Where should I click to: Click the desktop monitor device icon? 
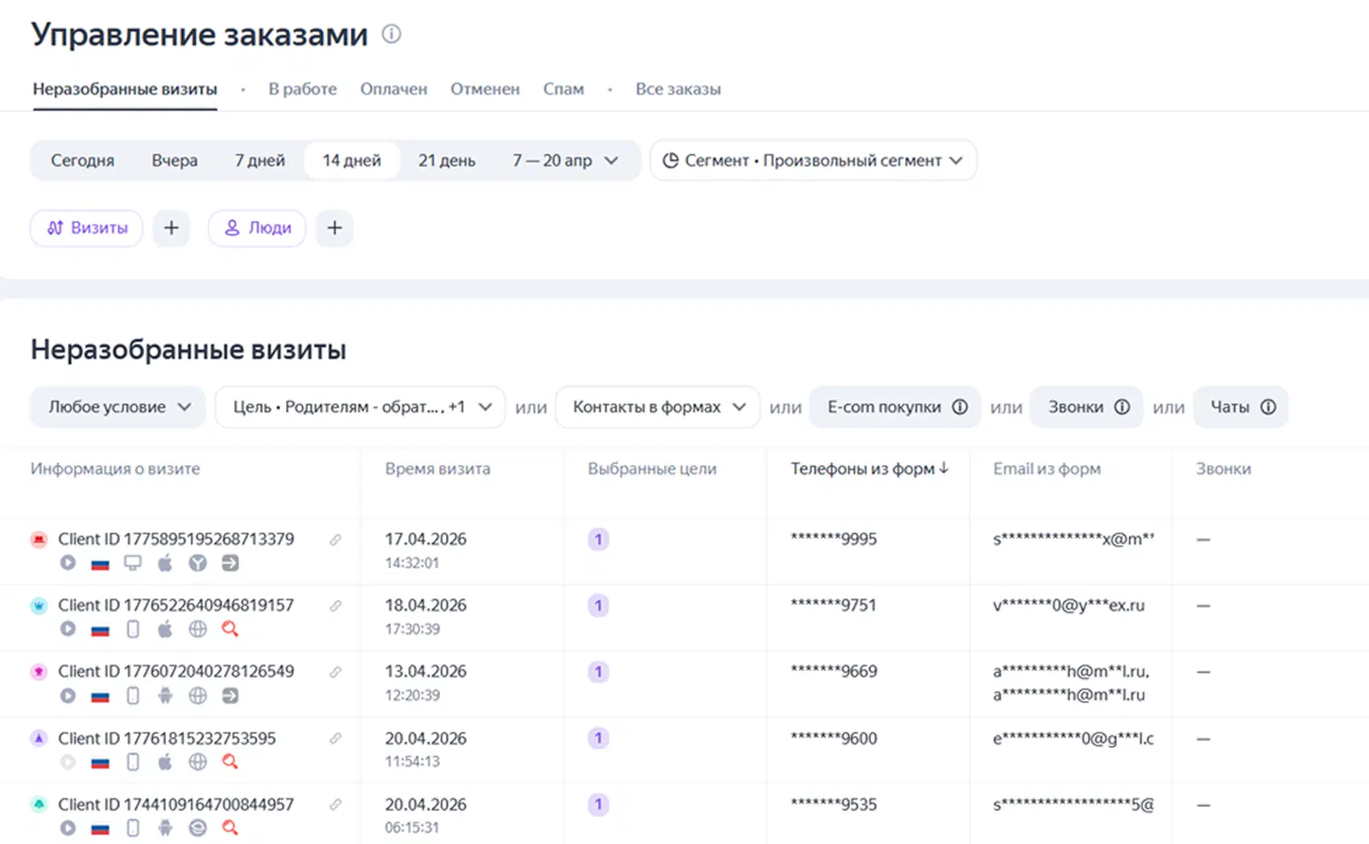[133, 562]
